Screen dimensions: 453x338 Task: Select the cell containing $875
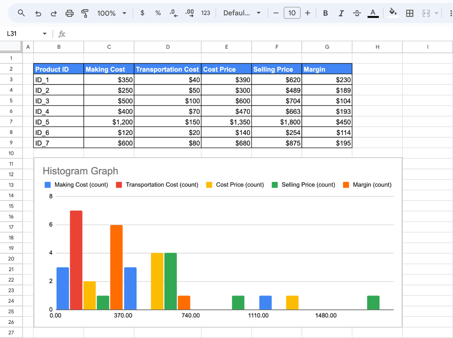pyautogui.click(x=277, y=143)
